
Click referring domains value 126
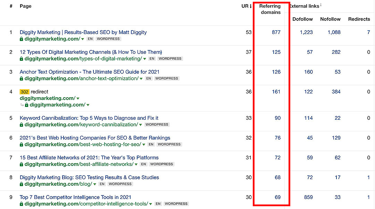tap(276, 72)
